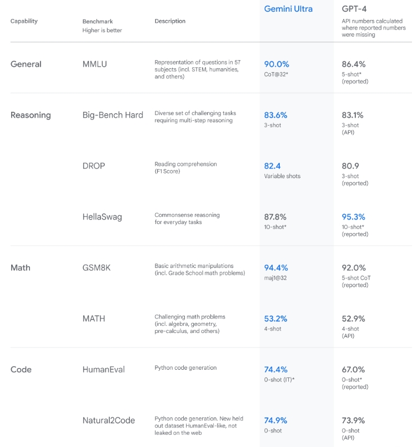Click the Natural2Code benchmark label
The image size is (417, 447).
coord(109,420)
